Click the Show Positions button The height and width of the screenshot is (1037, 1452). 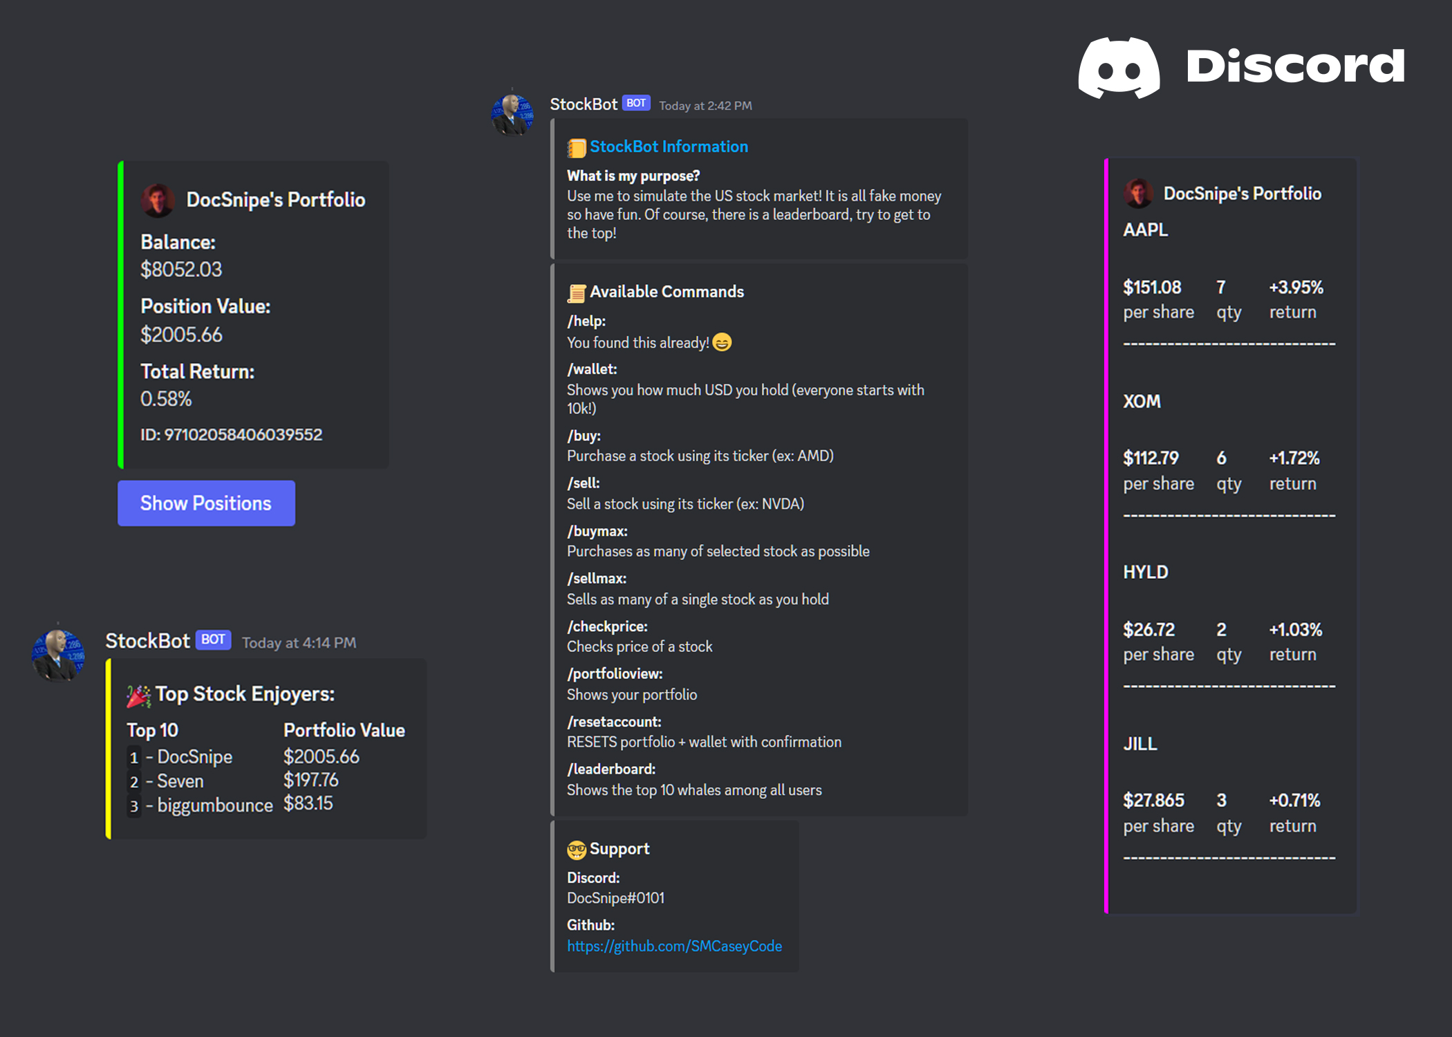click(206, 503)
